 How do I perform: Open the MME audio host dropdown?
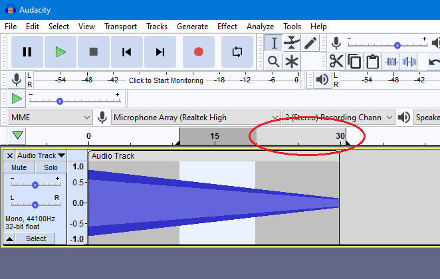pyautogui.click(x=51, y=118)
